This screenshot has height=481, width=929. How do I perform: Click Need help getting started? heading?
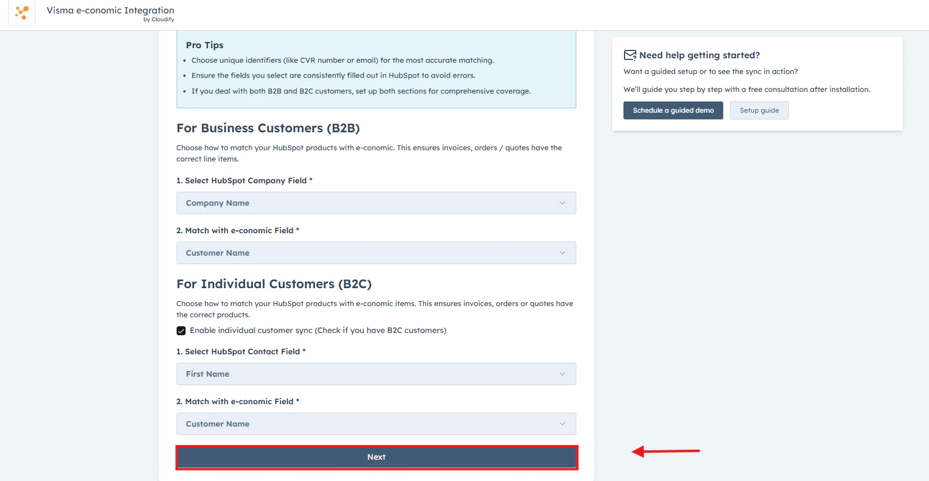700,55
